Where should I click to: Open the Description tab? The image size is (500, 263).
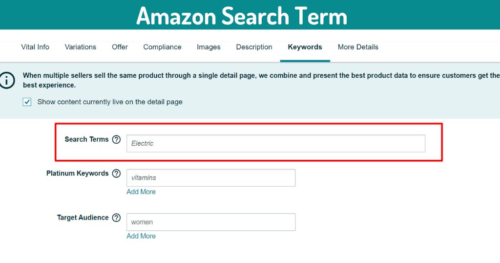[254, 47]
